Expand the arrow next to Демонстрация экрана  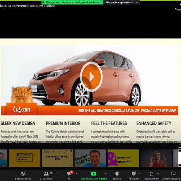(106, 174)
